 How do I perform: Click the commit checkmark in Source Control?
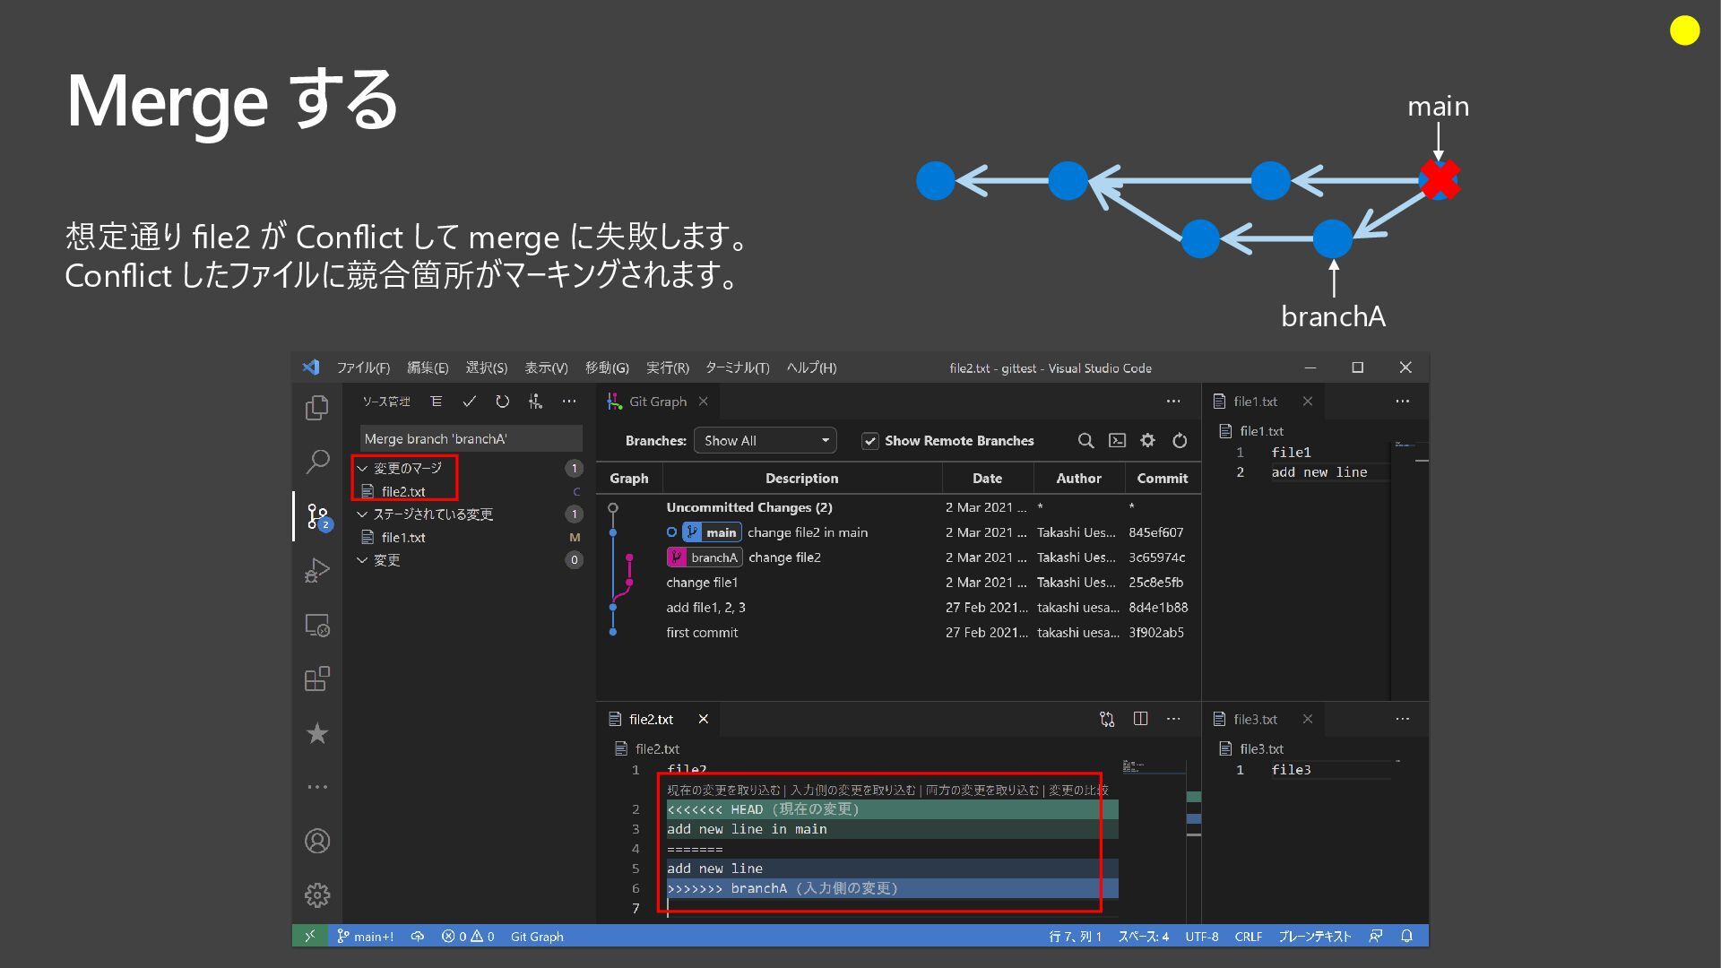469,402
